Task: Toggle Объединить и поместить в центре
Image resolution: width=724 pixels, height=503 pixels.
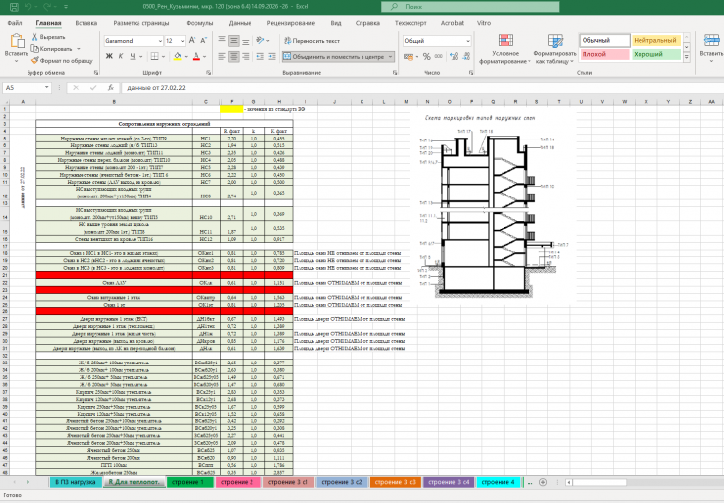Action: point(333,56)
